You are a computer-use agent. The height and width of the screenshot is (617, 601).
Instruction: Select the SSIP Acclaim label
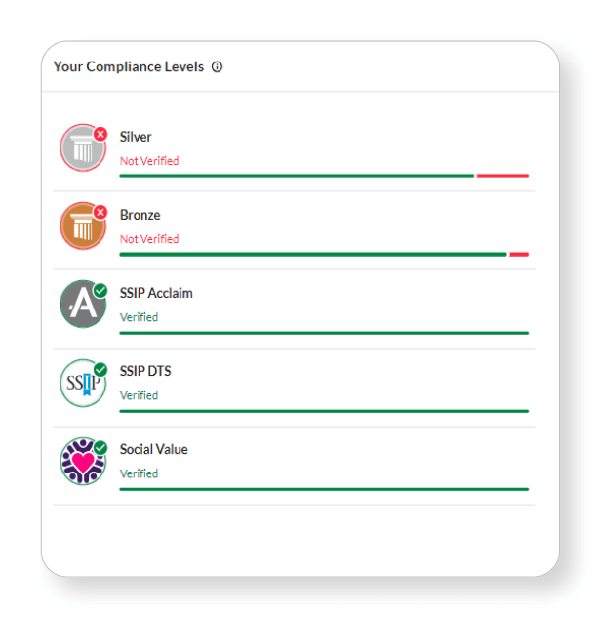point(156,293)
